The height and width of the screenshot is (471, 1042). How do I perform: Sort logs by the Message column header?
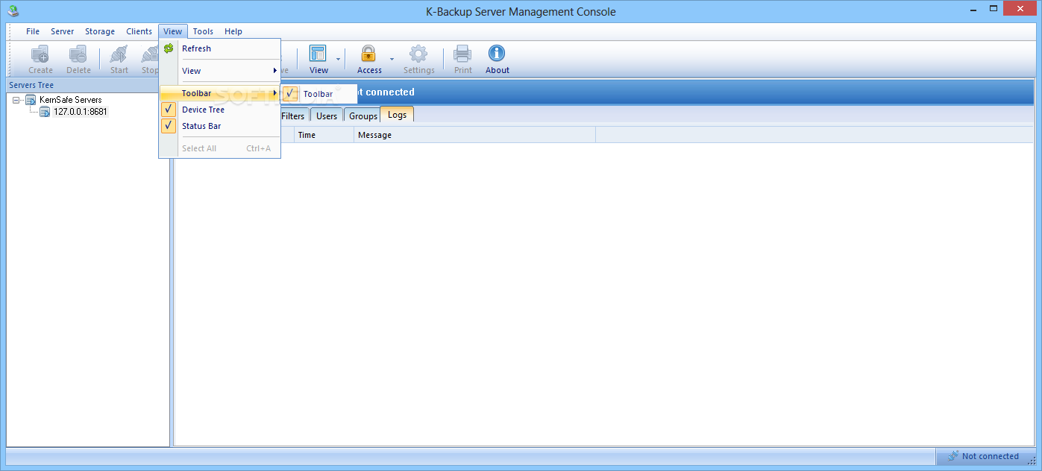(x=474, y=135)
